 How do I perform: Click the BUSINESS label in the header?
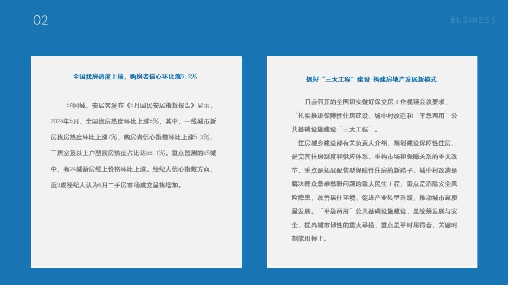473,20
